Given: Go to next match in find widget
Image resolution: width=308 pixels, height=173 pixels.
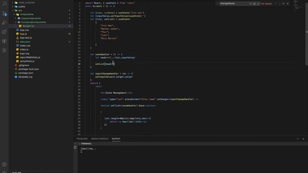Looking at the screenshot, I should coord(280,3).
